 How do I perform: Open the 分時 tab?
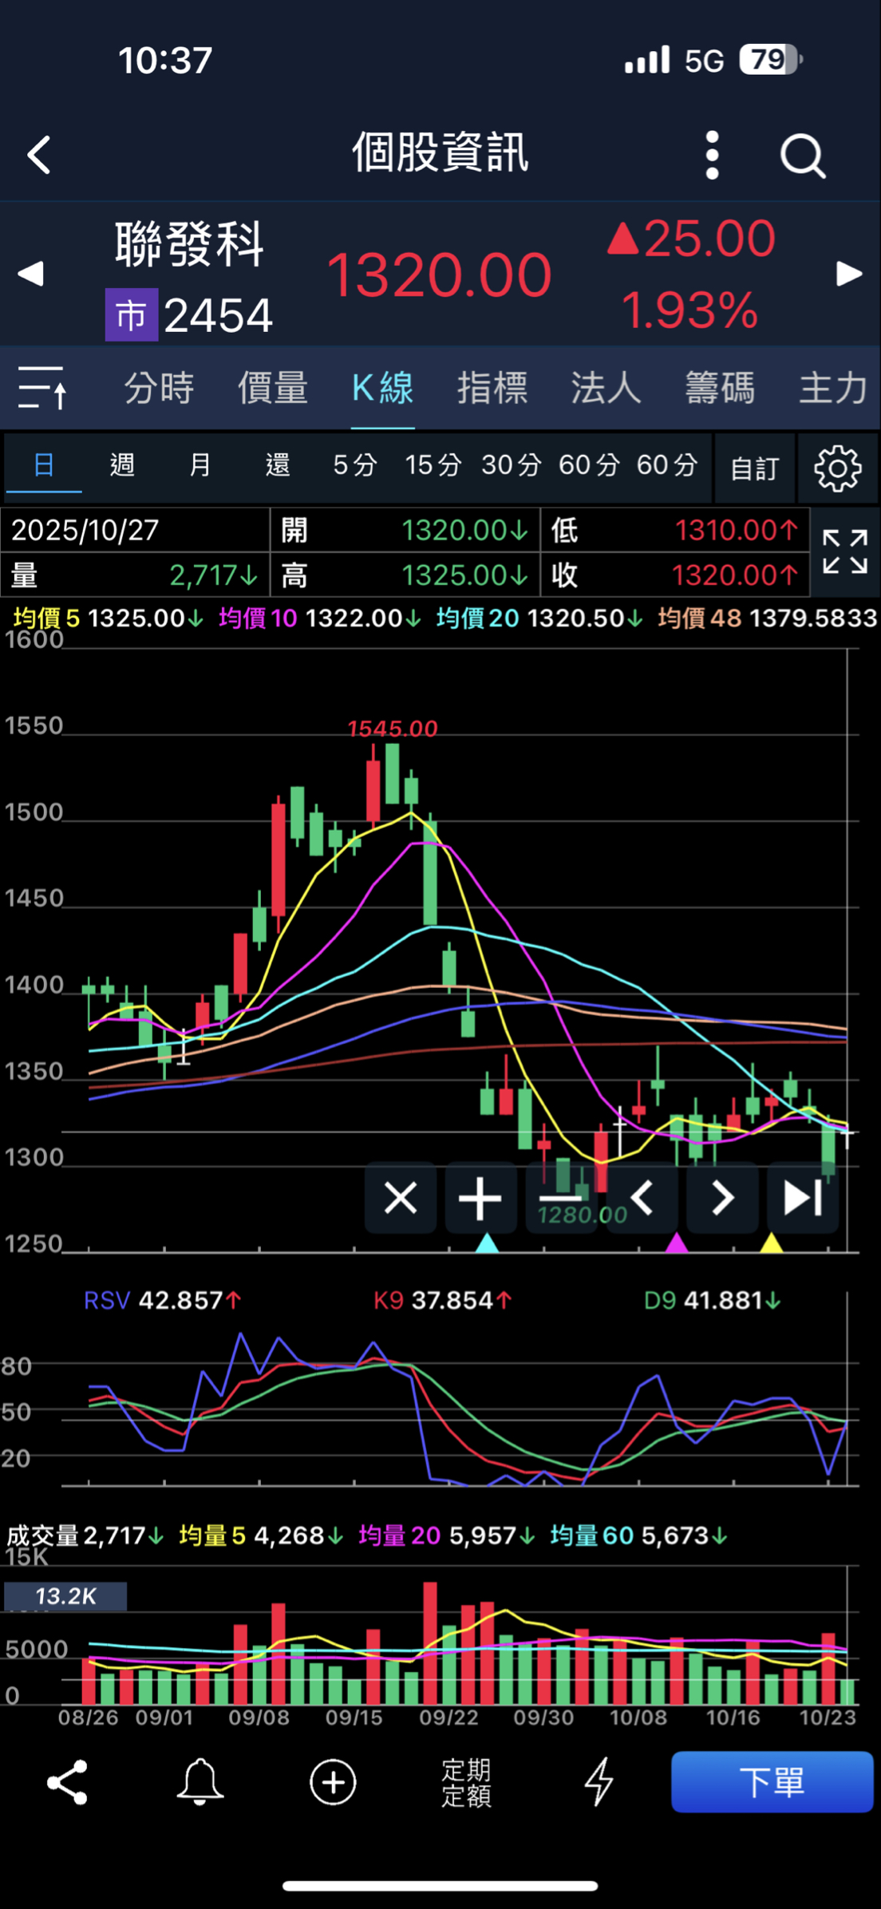(x=160, y=389)
